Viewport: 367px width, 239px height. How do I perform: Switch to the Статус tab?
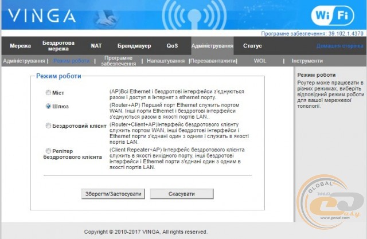252,46
